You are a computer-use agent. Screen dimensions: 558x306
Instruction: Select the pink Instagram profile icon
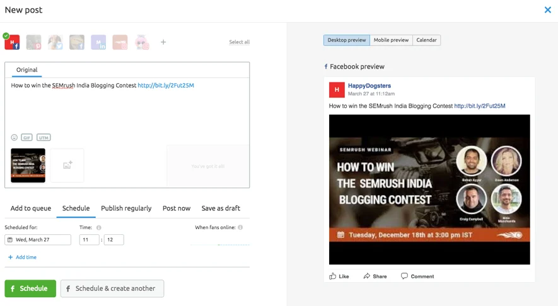(x=142, y=42)
